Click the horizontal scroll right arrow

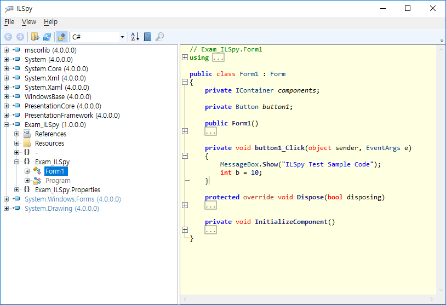point(432,299)
